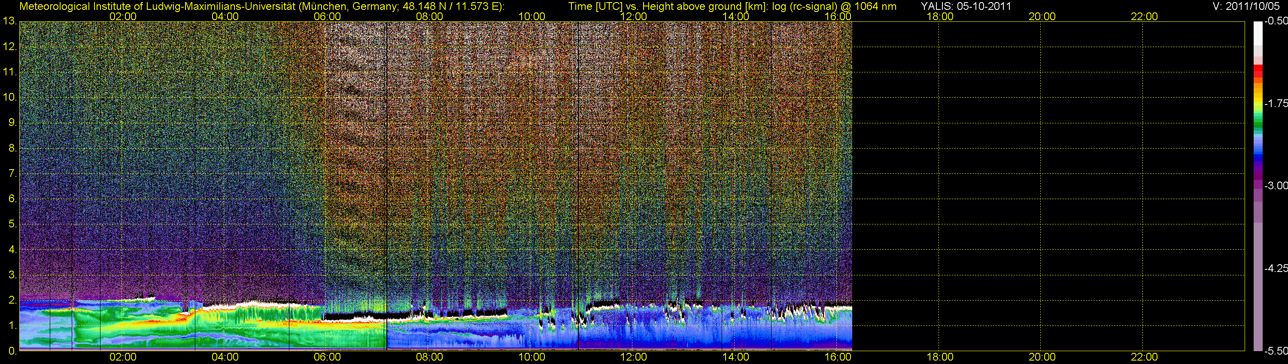1288x364 pixels.
Task: Select the 22:00 tick on the top time axis
Action: click(1145, 16)
